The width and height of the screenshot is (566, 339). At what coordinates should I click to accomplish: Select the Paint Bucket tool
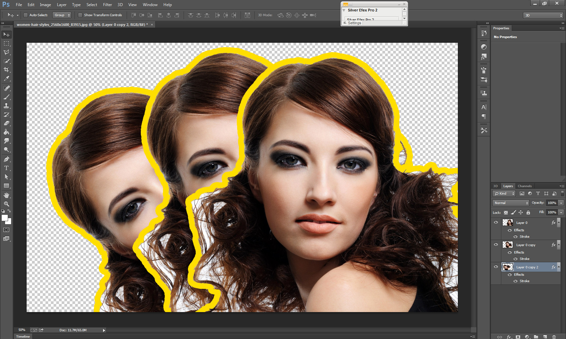[x=6, y=132]
